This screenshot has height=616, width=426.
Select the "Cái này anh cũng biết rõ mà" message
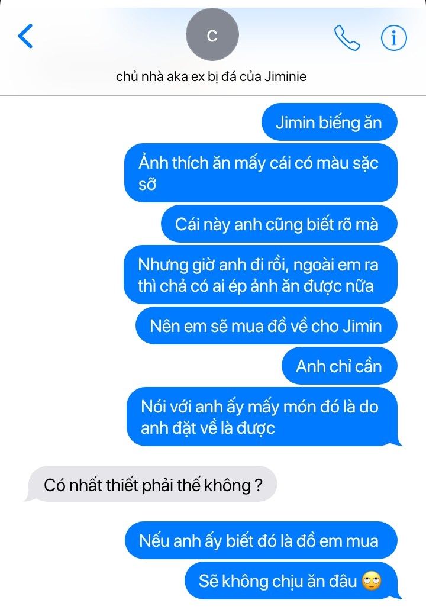pos(279,224)
